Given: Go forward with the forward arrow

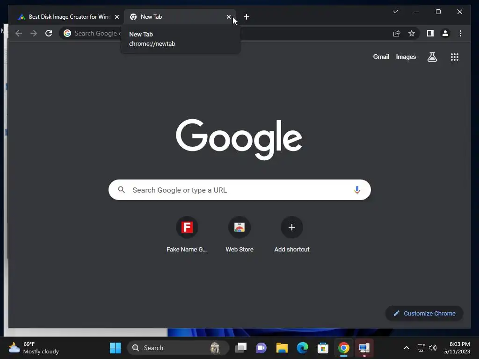Looking at the screenshot, I should pyautogui.click(x=34, y=33).
